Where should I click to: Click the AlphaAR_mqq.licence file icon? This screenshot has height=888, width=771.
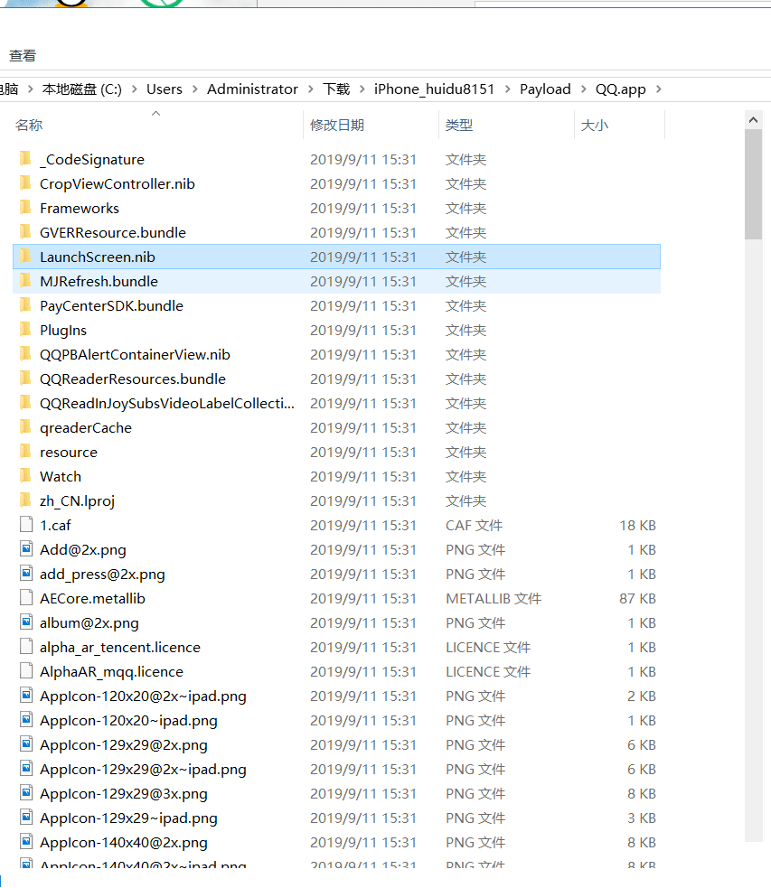(26, 670)
